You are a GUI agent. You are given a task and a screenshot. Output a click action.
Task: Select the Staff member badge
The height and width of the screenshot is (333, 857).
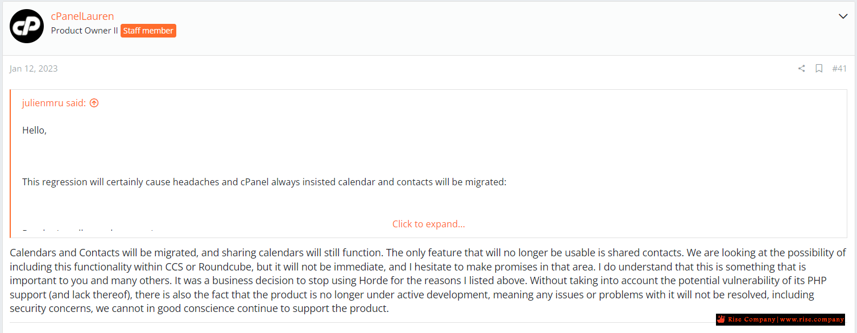coord(148,31)
